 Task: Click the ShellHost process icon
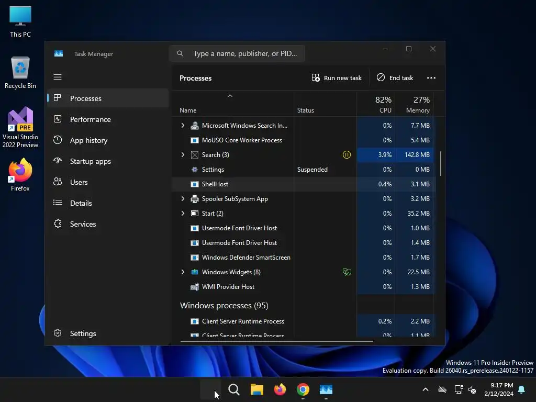tap(195, 184)
